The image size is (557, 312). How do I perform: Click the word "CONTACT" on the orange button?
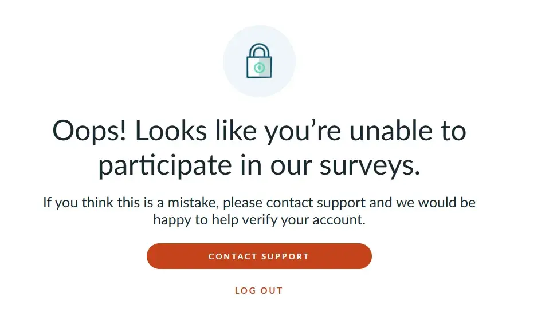(232, 256)
